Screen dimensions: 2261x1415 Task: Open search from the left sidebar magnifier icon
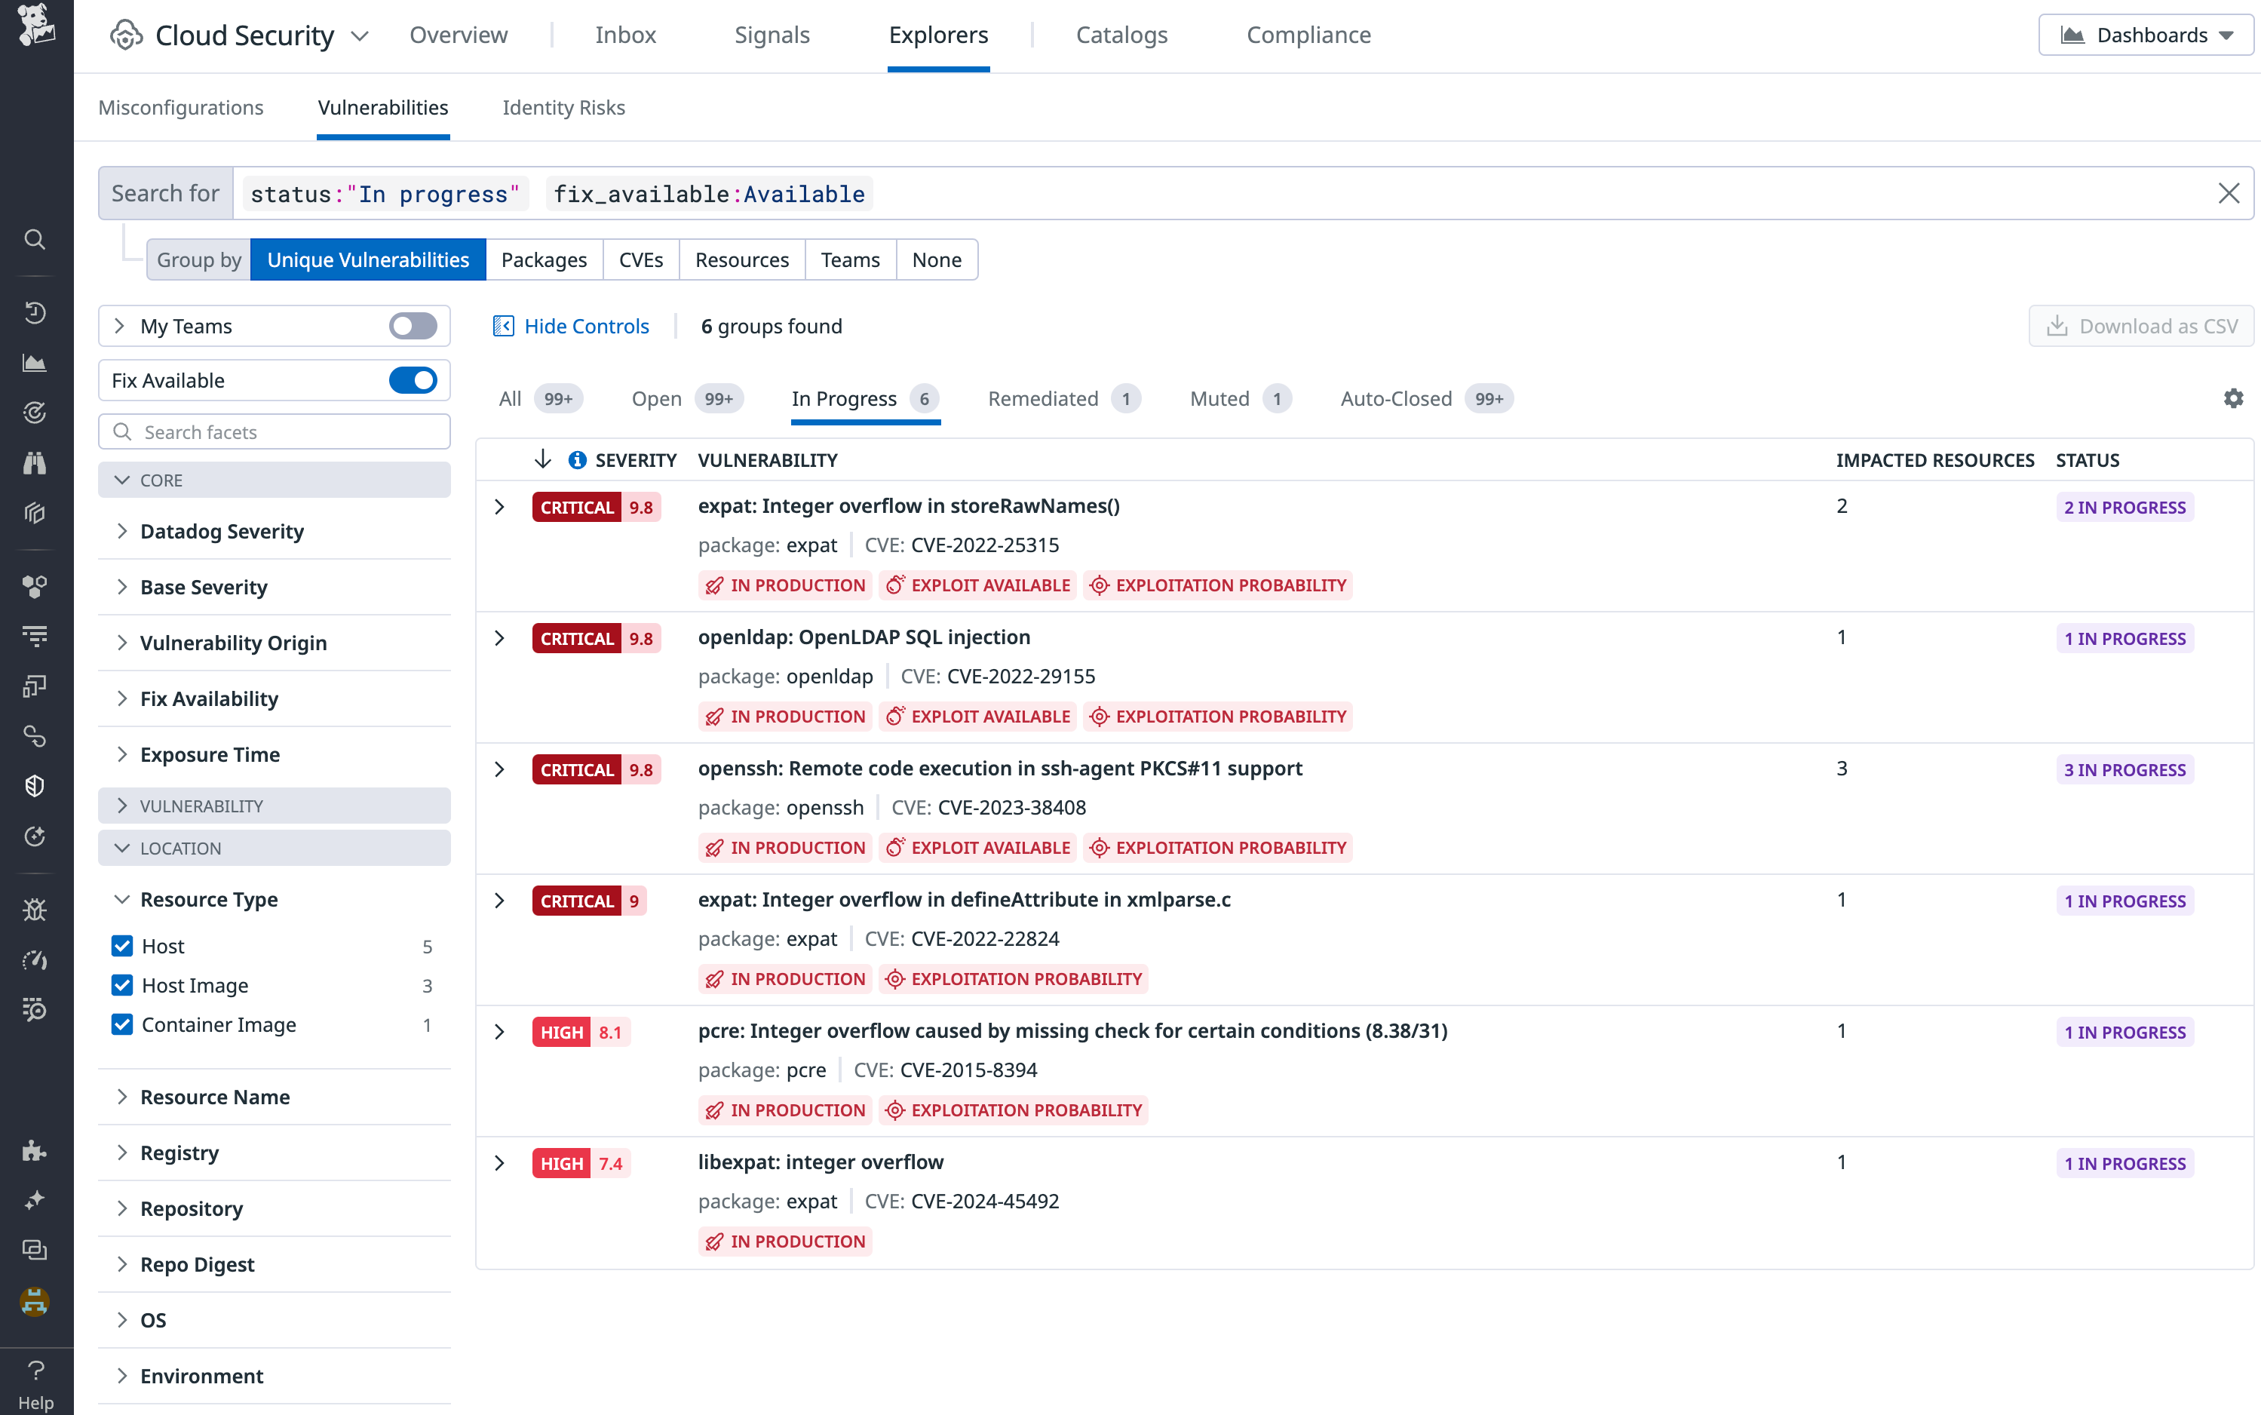tap(35, 240)
